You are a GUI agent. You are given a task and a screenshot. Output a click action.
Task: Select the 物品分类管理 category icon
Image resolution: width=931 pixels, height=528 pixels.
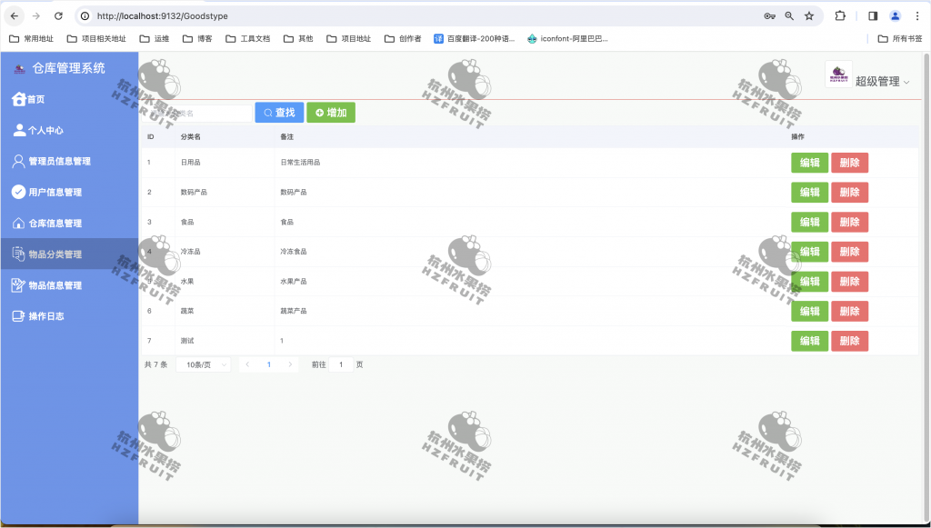(x=20, y=254)
